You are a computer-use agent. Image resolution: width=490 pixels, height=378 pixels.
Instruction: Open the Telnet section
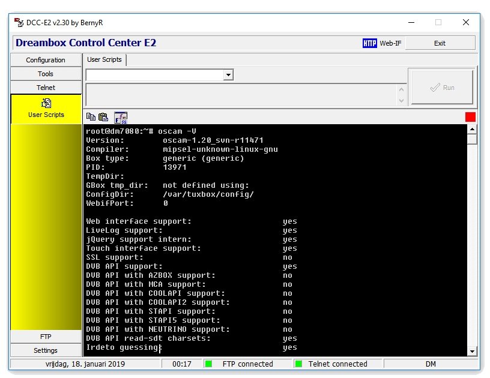pos(46,88)
